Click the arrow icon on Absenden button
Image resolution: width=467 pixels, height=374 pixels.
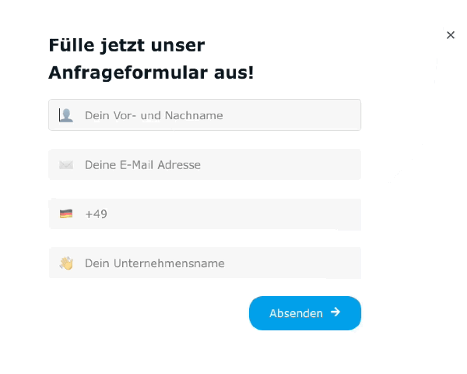pos(335,312)
